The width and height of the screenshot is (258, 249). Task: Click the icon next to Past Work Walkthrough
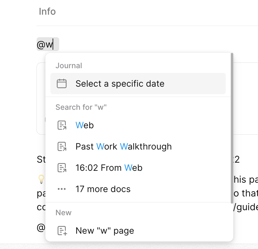pos(62,146)
